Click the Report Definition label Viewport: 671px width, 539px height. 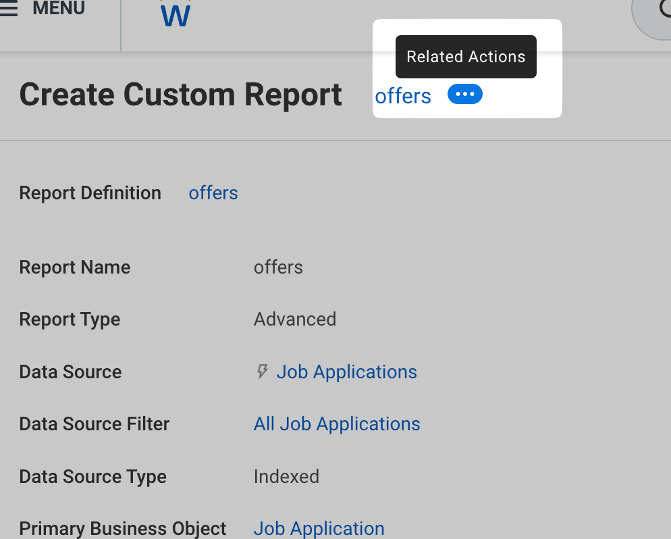click(x=90, y=193)
